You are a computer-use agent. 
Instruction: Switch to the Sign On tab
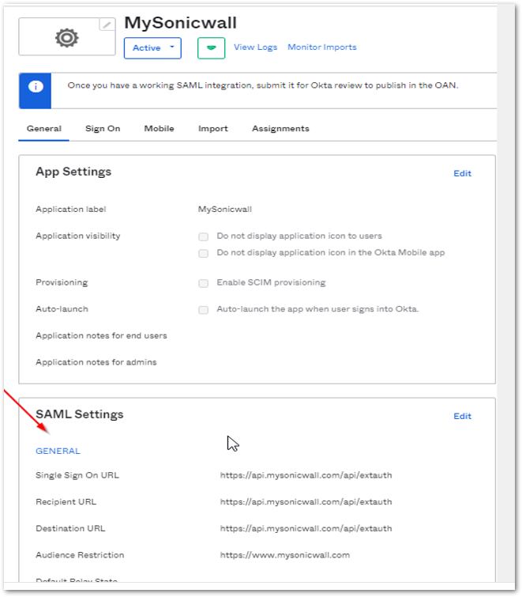click(103, 129)
